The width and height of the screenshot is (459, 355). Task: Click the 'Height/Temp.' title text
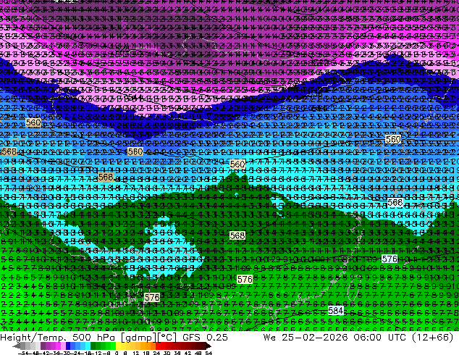(x=33, y=337)
